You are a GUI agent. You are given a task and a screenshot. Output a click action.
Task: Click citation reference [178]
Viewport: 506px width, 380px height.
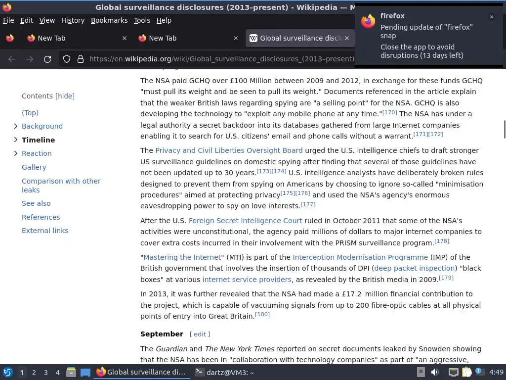click(442, 241)
